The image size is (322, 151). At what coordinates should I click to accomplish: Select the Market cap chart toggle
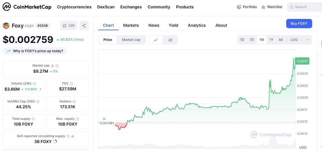pyautogui.click(x=131, y=40)
